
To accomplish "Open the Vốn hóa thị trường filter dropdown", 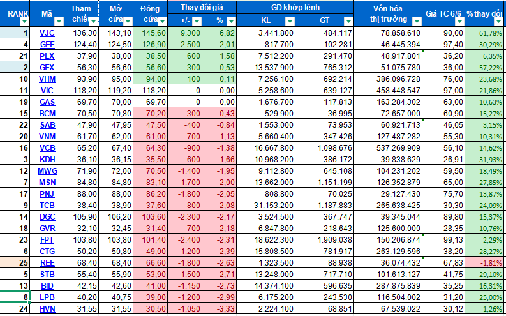I will 417,22.
